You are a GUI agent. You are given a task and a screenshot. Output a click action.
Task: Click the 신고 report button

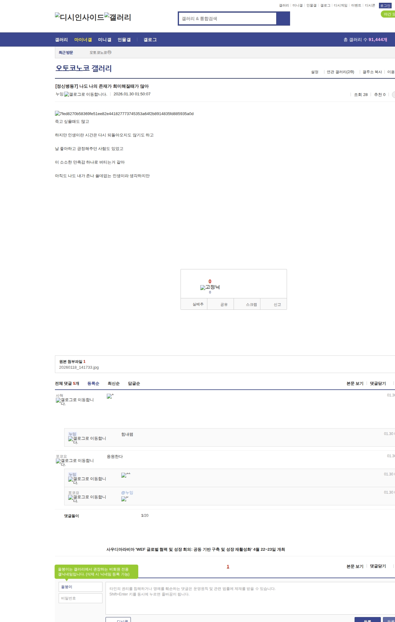pyautogui.click(x=277, y=305)
